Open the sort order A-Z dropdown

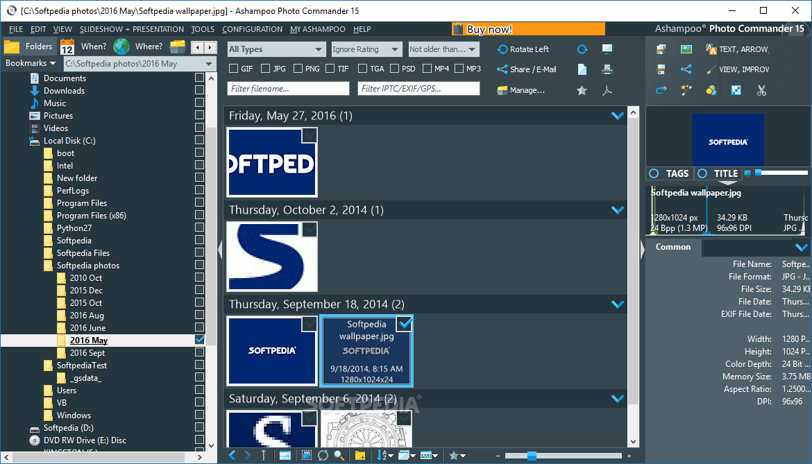pyautogui.click(x=384, y=455)
